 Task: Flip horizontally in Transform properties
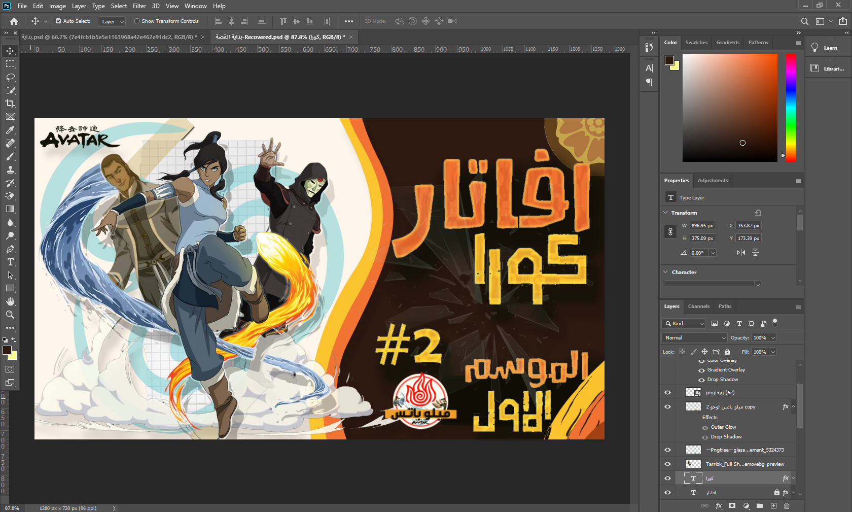tap(741, 253)
